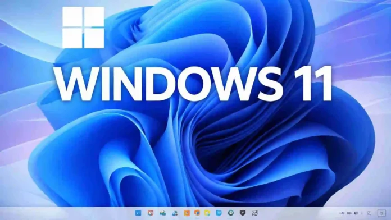This screenshot has width=391, height=220.
Task: Open the light-blue chat bubble taskbar app
Action: (219, 213)
